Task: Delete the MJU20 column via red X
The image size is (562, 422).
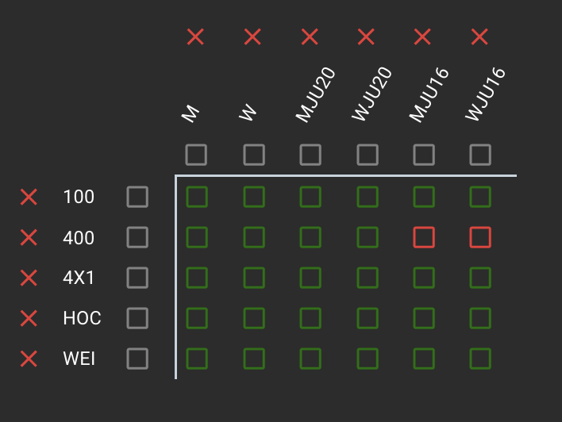Action: tap(310, 36)
